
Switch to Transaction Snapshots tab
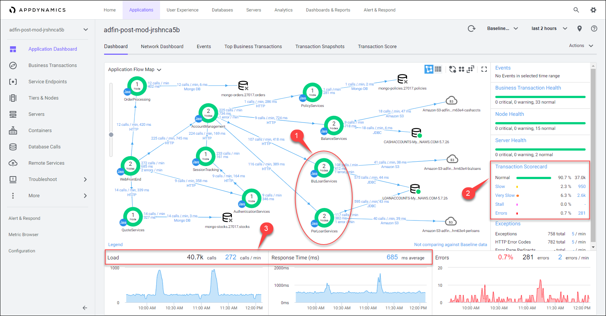(320, 47)
